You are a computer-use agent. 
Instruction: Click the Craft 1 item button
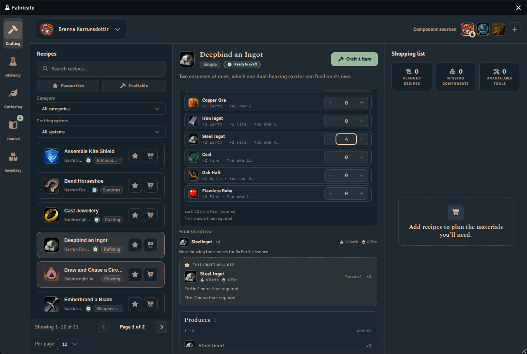[354, 59]
